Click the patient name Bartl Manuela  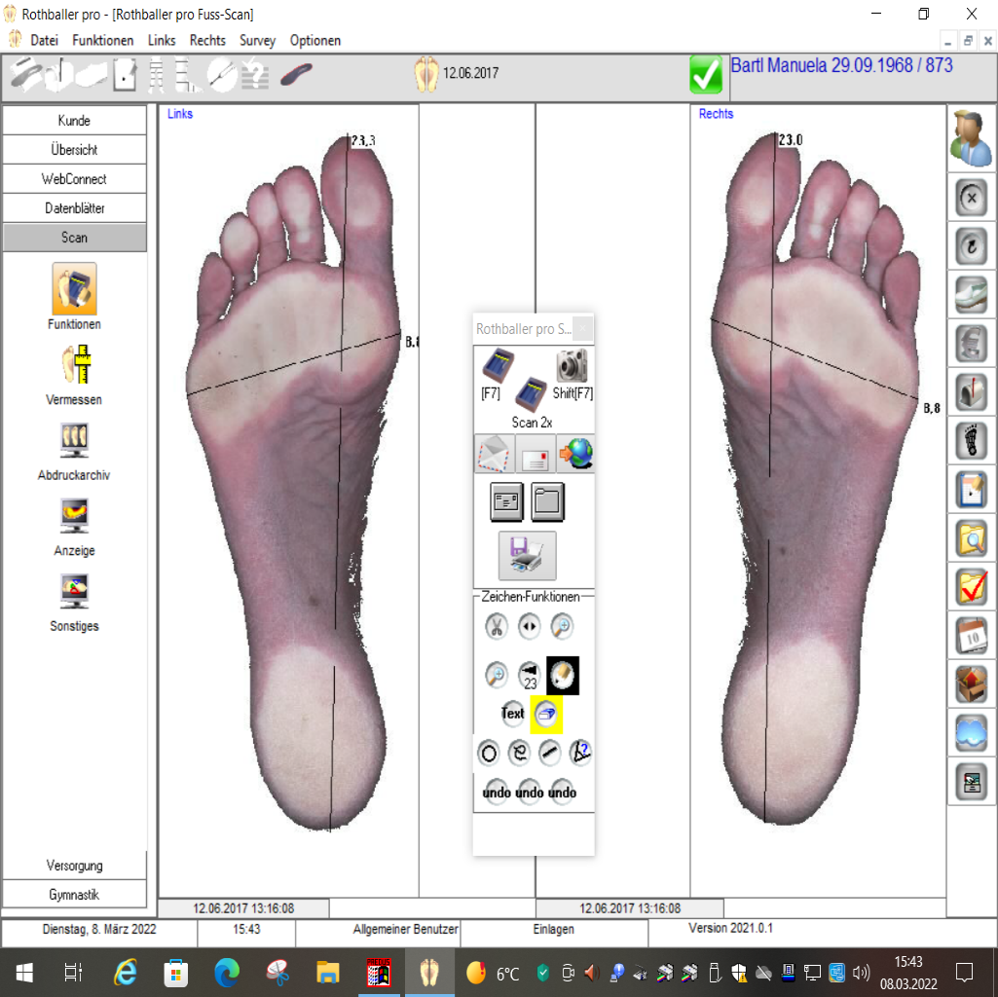778,65
